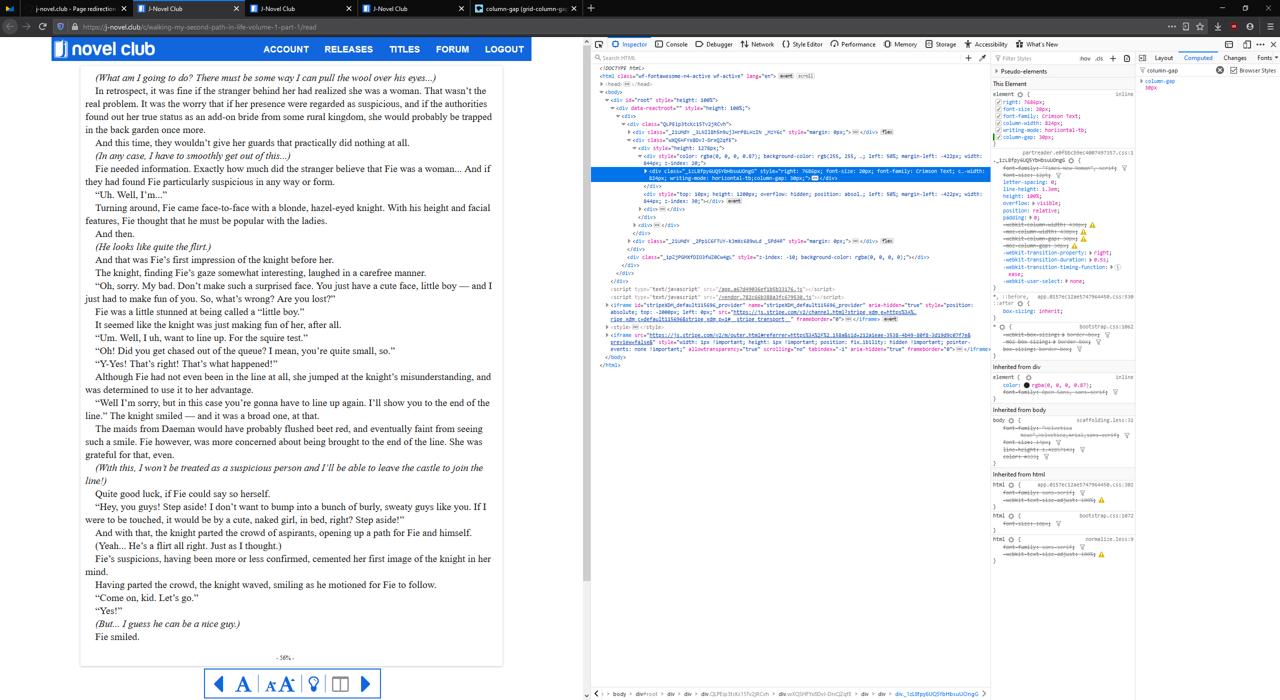Open the Style Editor panel
Screen dimensions: 1280x700
click(802, 44)
